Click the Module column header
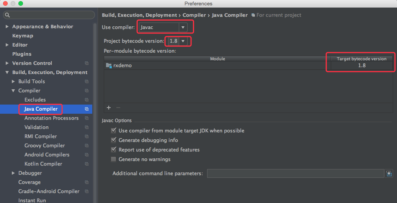Viewport: 397px width, 203px height. coord(217,59)
